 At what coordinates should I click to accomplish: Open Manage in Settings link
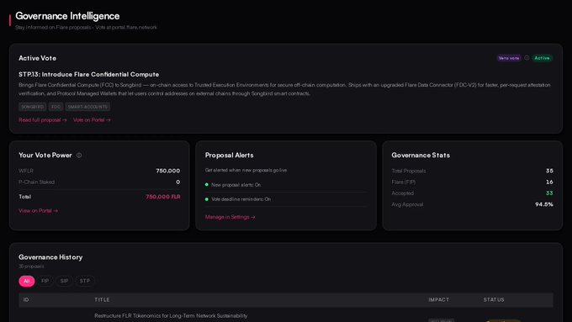point(230,217)
